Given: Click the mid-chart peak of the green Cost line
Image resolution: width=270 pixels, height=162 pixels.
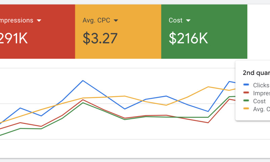Looking at the screenshot, I should click(x=83, y=103).
